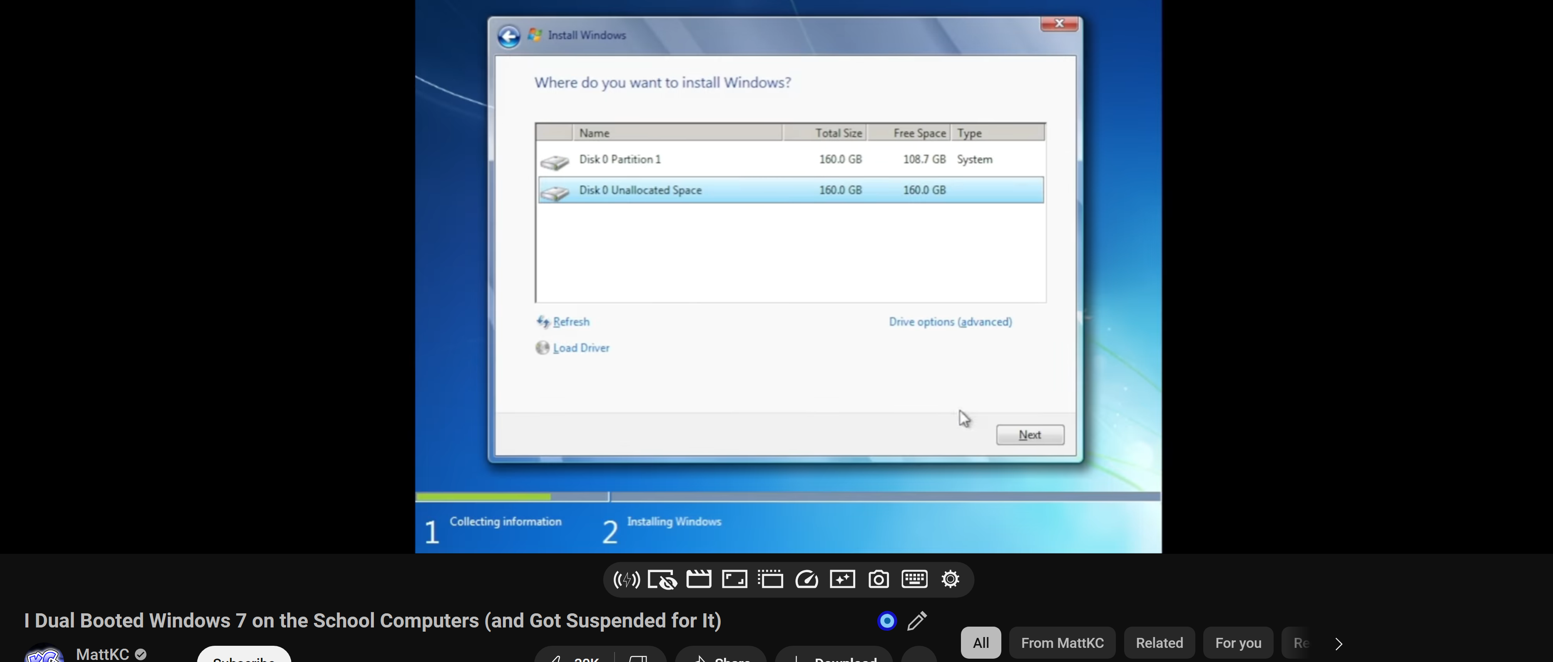The width and height of the screenshot is (1553, 662).
Task: Open Drive options (advanced)
Action: [x=950, y=322]
